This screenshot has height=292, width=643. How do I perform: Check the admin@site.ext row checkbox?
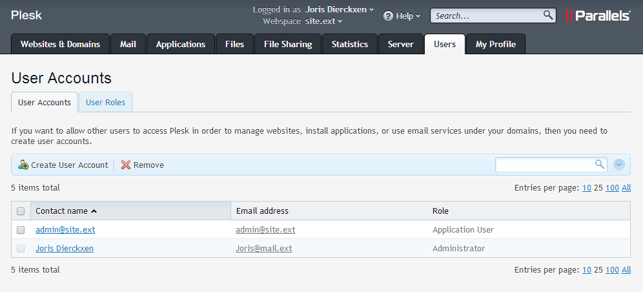[x=21, y=230]
